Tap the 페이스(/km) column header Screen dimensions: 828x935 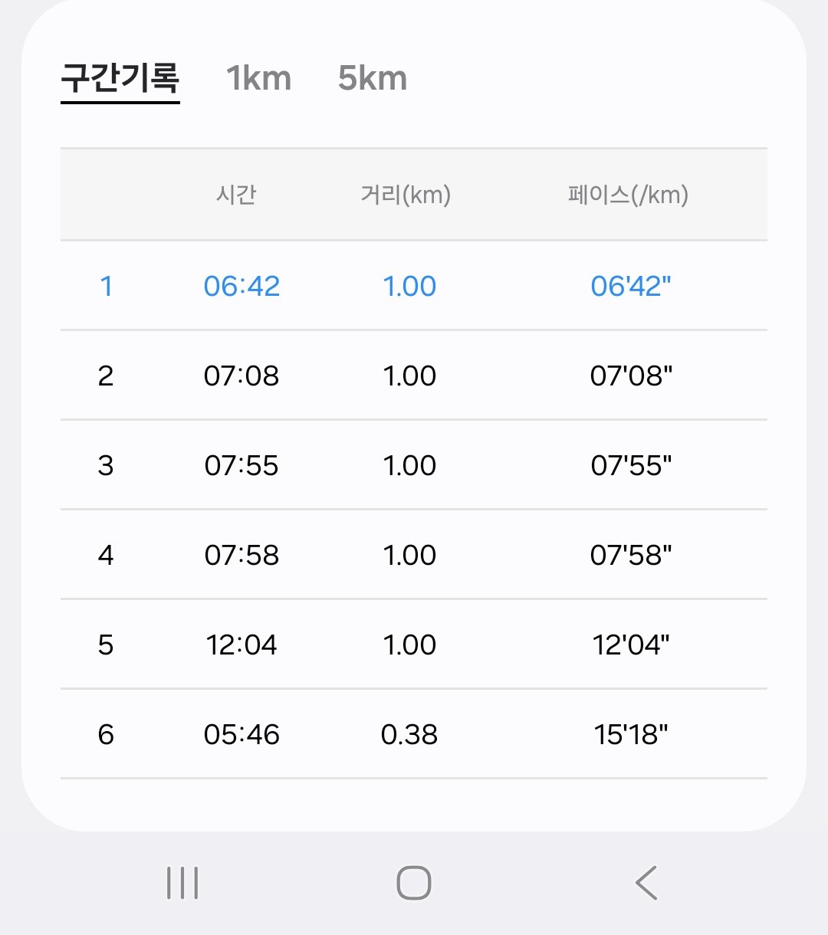(x=628, y=195)
